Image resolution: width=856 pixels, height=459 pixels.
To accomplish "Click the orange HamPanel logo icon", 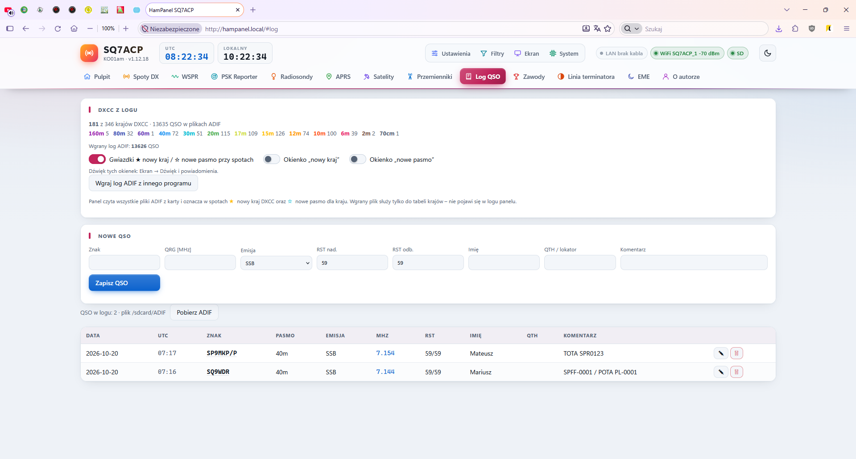I will coord(89,53).
